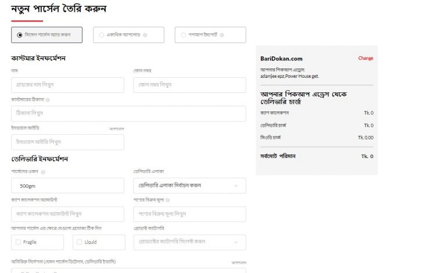The height and width of the screenshot is (273, 446).
Task: Focus the phone number input field
Action: pos(189,85)
